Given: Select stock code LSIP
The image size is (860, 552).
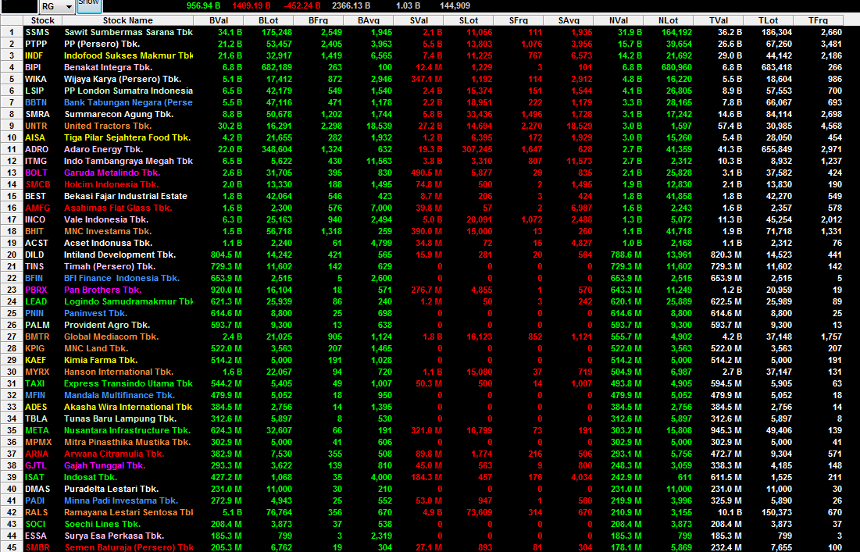Looking at the screenshot, I should pos(34,91).
